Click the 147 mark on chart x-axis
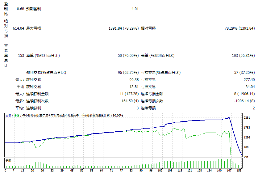Viewport: 258px width, 174px height. coord(229,170)
